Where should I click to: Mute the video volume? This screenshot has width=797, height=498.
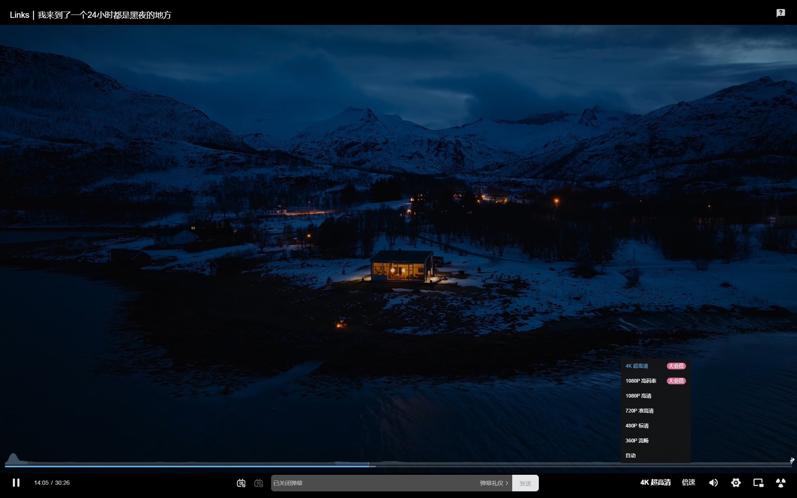(x=713, y=483)
